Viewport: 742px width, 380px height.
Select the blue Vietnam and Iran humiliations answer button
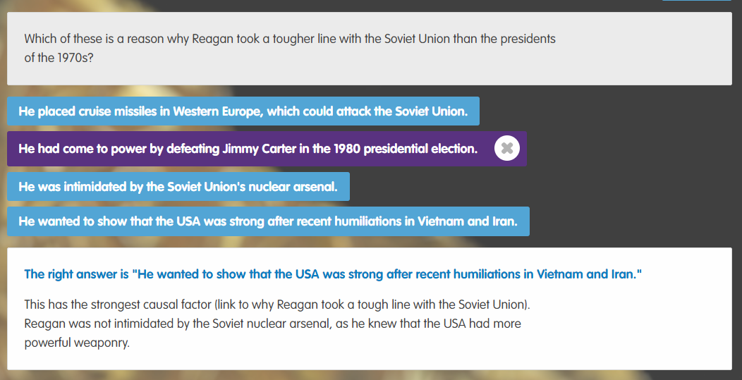[268, 221]
